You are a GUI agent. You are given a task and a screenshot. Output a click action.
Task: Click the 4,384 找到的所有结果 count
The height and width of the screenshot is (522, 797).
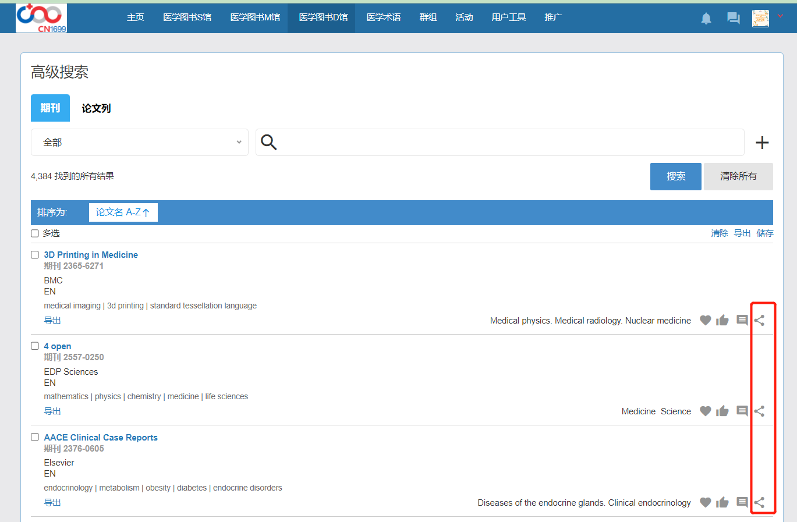[x=72, y=176]
